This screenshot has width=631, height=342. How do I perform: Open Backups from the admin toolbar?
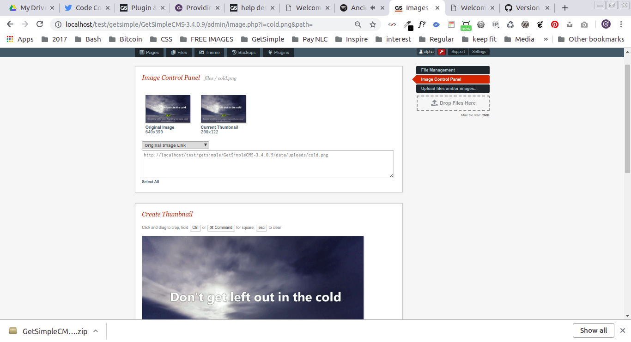pyautogui.click(x=243, y=52)
